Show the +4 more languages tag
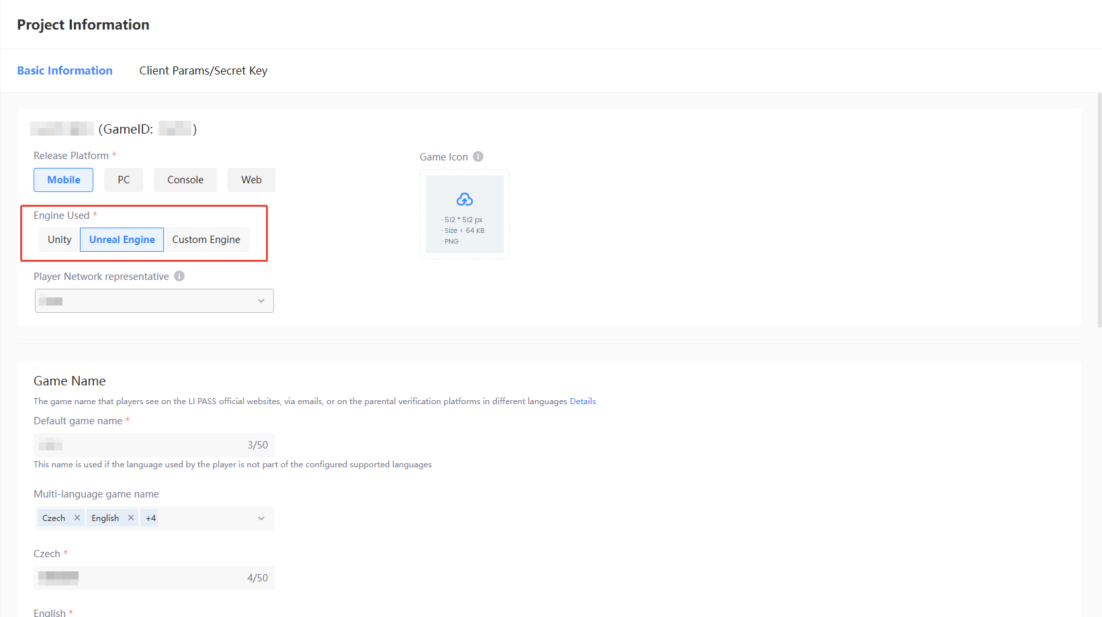This screenshot has width=1102, height=617. (150, 518)
